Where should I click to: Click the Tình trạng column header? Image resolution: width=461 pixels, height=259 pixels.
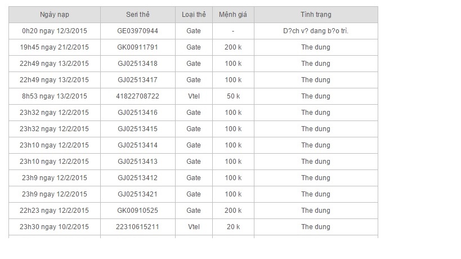316,15
